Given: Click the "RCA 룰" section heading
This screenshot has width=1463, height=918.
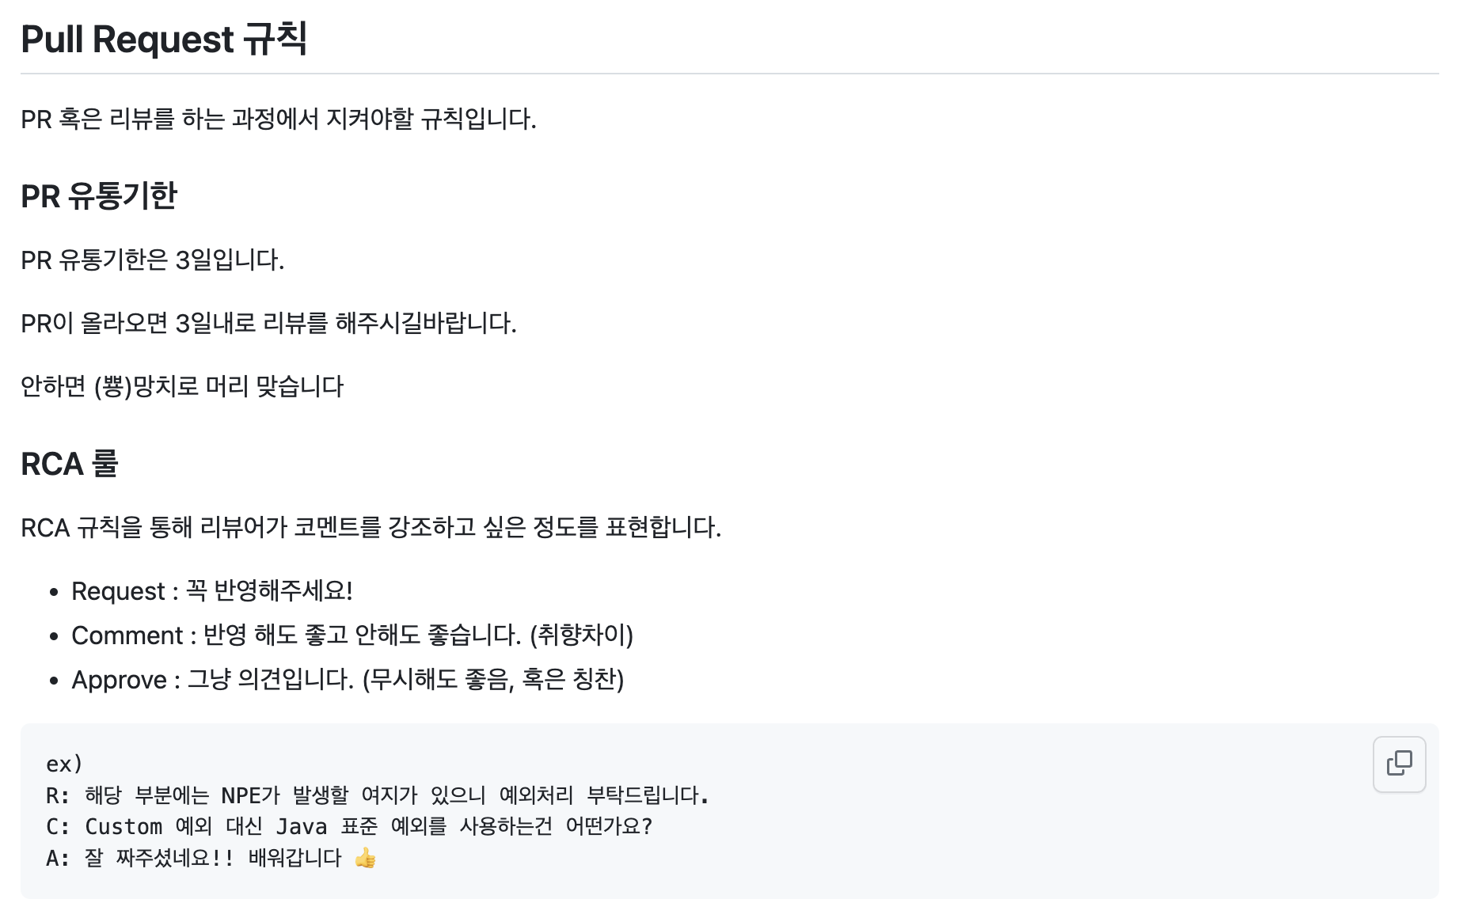Looking at the screenshot, I should click(70, 464).
